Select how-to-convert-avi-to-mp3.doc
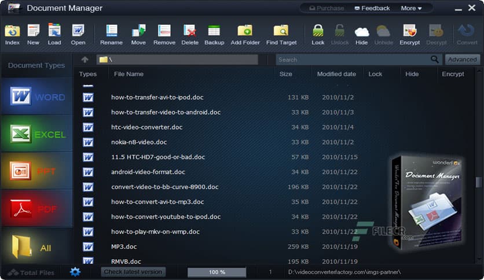This screenshot has width=484, height=280. (x=157, y=202)
